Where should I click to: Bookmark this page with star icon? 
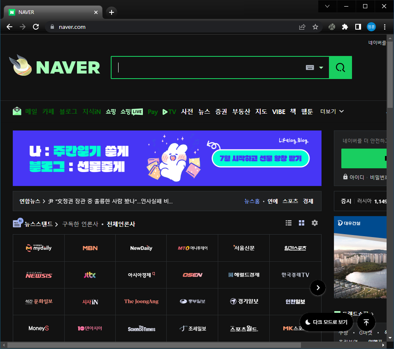pyautogui.click(x=315, y=27)
